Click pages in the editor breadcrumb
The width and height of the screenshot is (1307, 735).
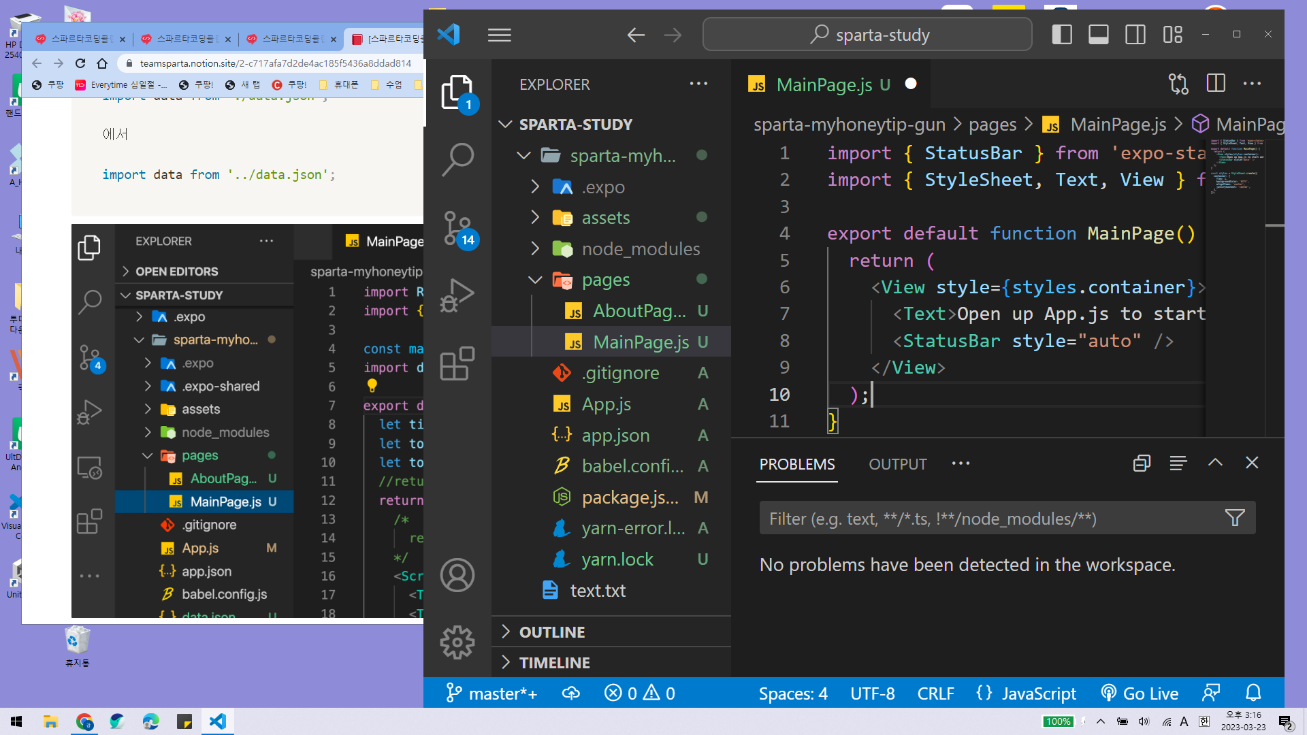coord(992,125)
